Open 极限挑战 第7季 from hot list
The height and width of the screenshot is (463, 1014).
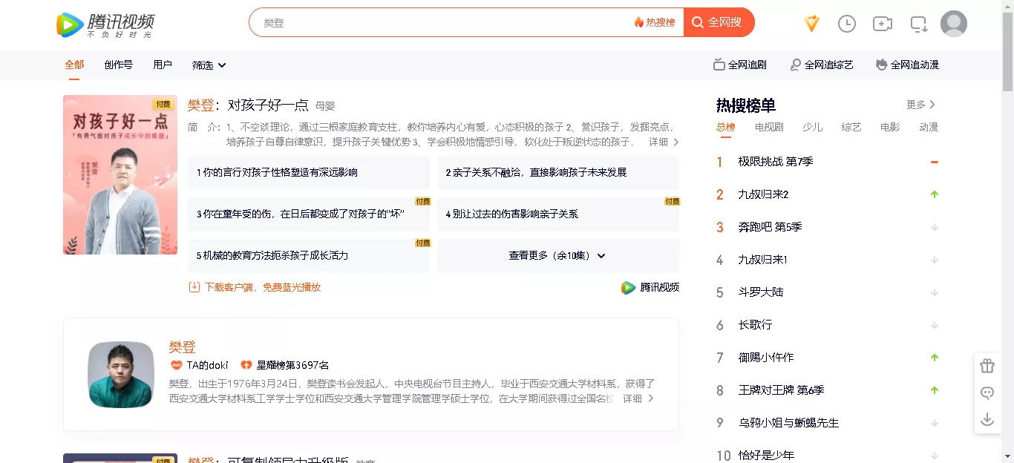(x=775, y=162)
